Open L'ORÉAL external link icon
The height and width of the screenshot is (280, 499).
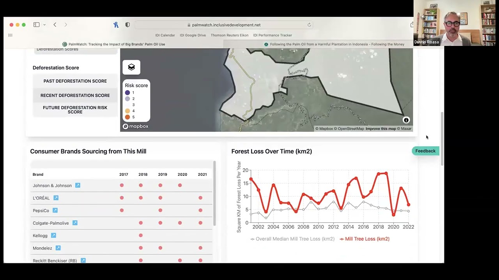[x=56, y=198]
